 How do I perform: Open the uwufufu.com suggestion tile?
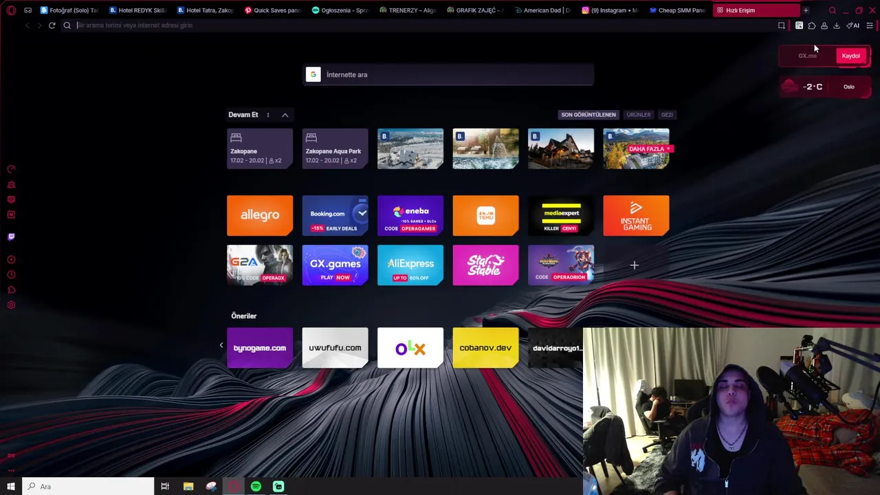[335, 348]
